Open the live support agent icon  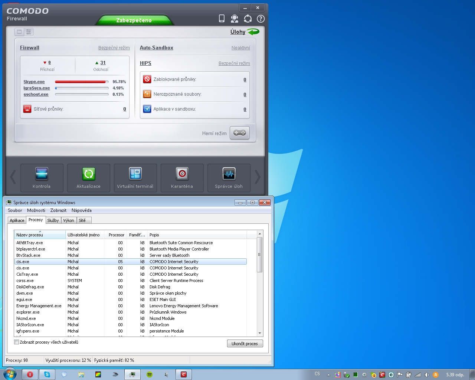pos(235,19)
